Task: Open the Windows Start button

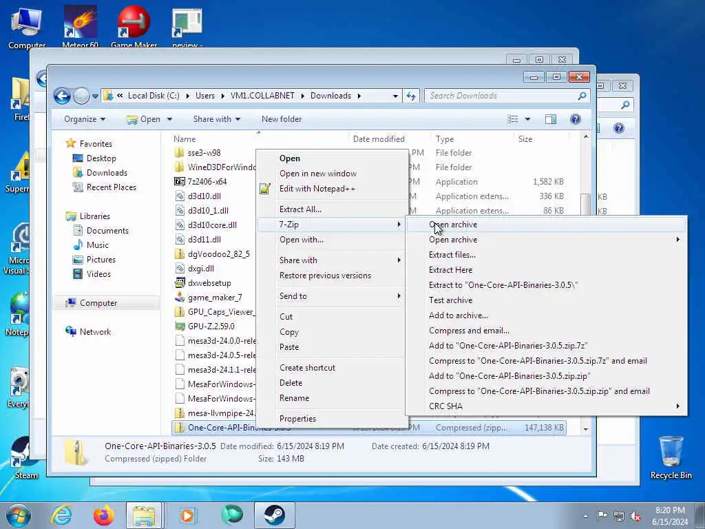Action: [x=19, y=515]
